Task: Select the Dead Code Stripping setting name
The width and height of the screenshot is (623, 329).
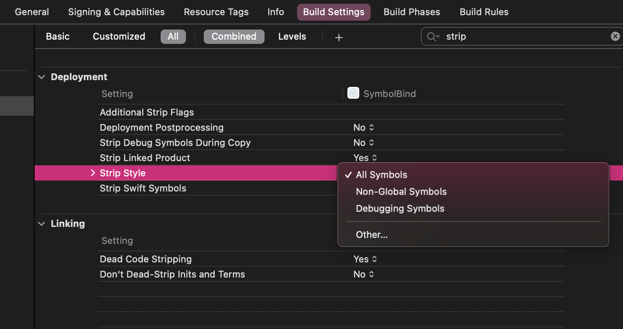Action: click(146, 259)
